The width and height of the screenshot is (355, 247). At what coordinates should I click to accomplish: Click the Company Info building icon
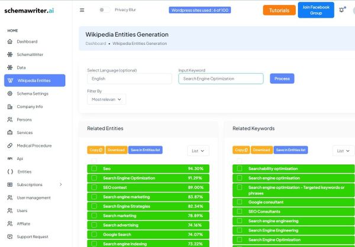coord(9,106)
